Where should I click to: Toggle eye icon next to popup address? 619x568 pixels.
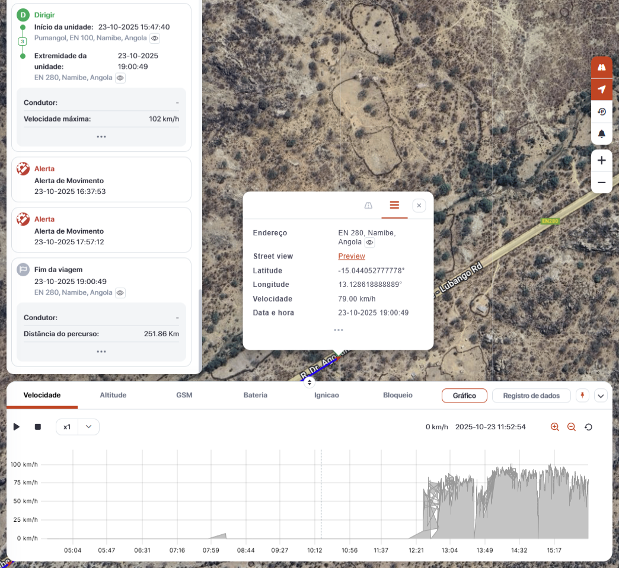tap(369, 242)
